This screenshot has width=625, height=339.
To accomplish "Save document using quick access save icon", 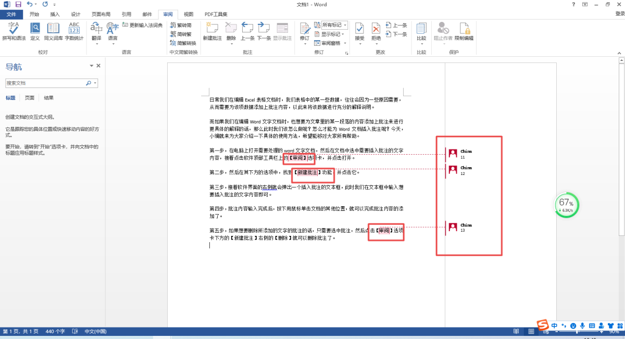I will [x=18, y=5].
